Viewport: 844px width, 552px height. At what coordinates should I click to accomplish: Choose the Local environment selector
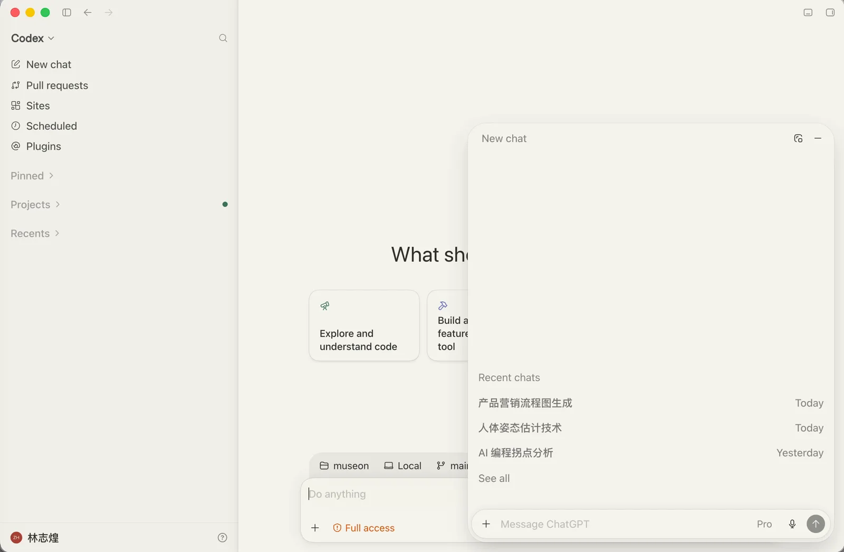click(402, 466)
